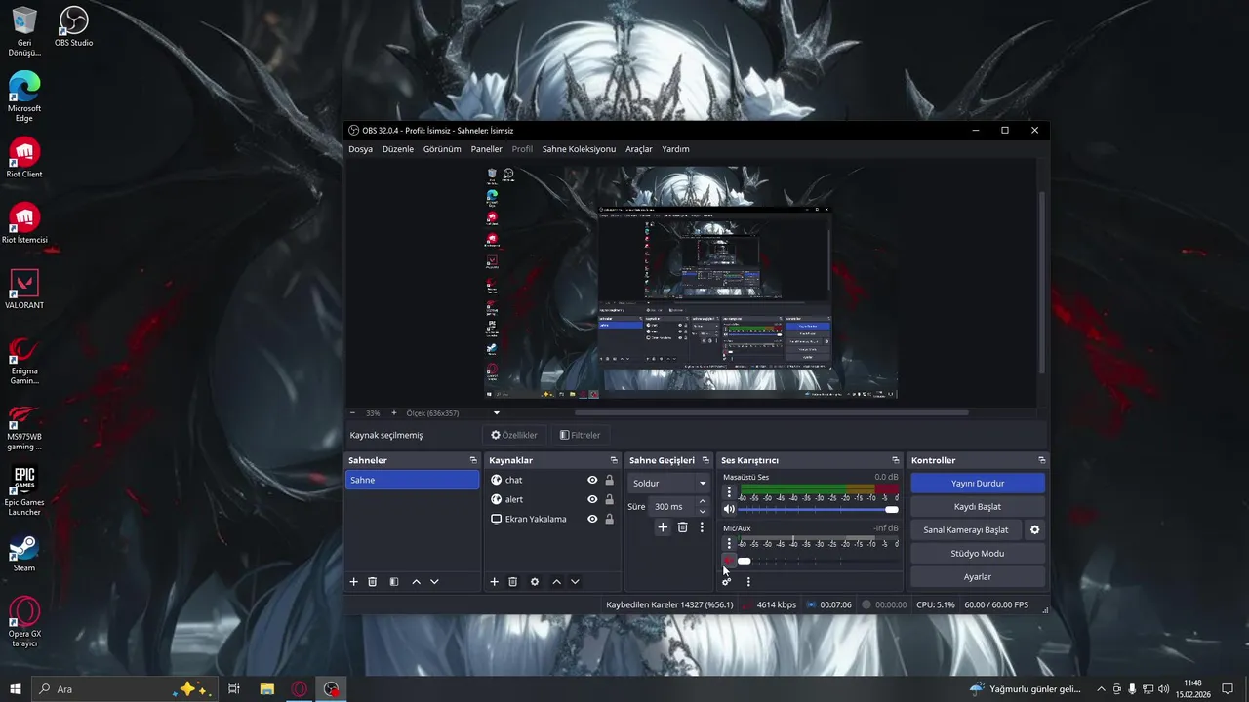
Task: Decrease the Süre duration with the down arrow
Action: (702, 511)
